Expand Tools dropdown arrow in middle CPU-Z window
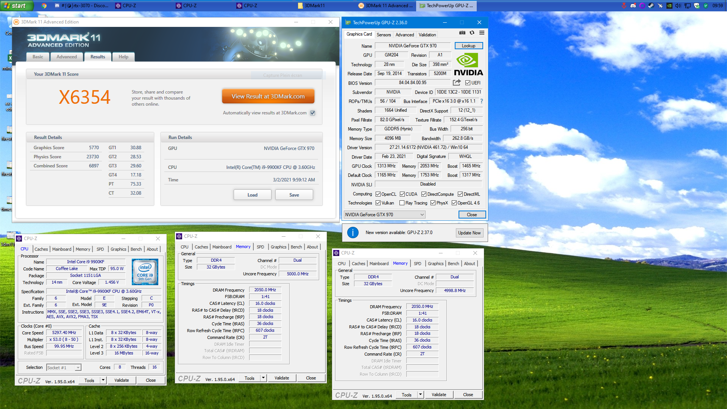The height and width of the screenshot is (409, 727). [263, 378]
